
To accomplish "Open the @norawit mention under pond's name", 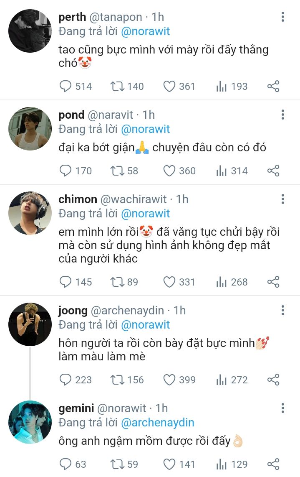I will pos(145,129).
